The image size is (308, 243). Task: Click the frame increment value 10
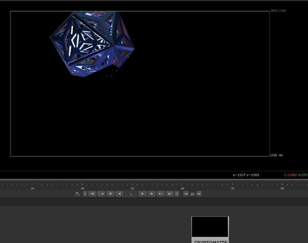pyautogui.click(x=192, y=194)
